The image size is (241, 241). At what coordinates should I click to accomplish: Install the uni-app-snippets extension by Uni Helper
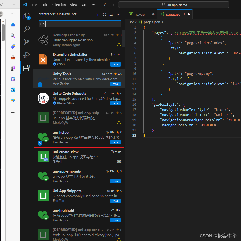[x=116, y=181]
